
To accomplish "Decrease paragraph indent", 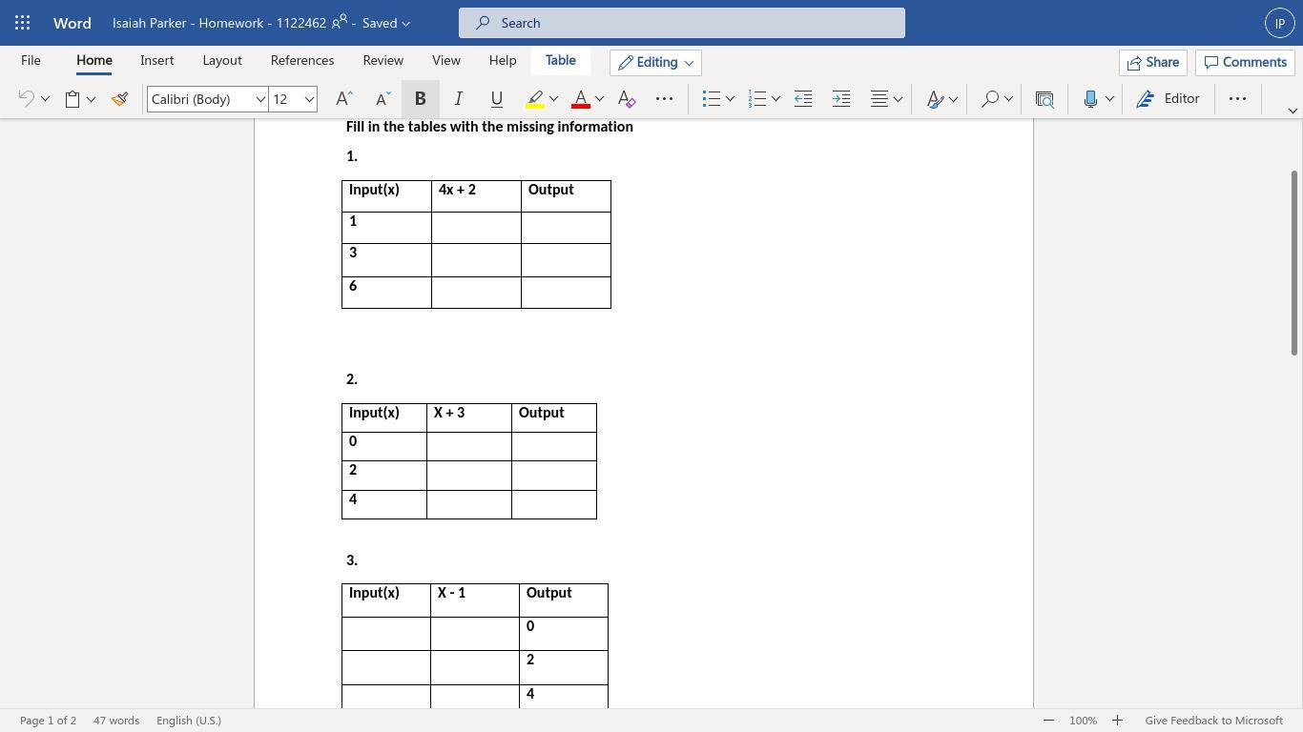I will [803, 99].
